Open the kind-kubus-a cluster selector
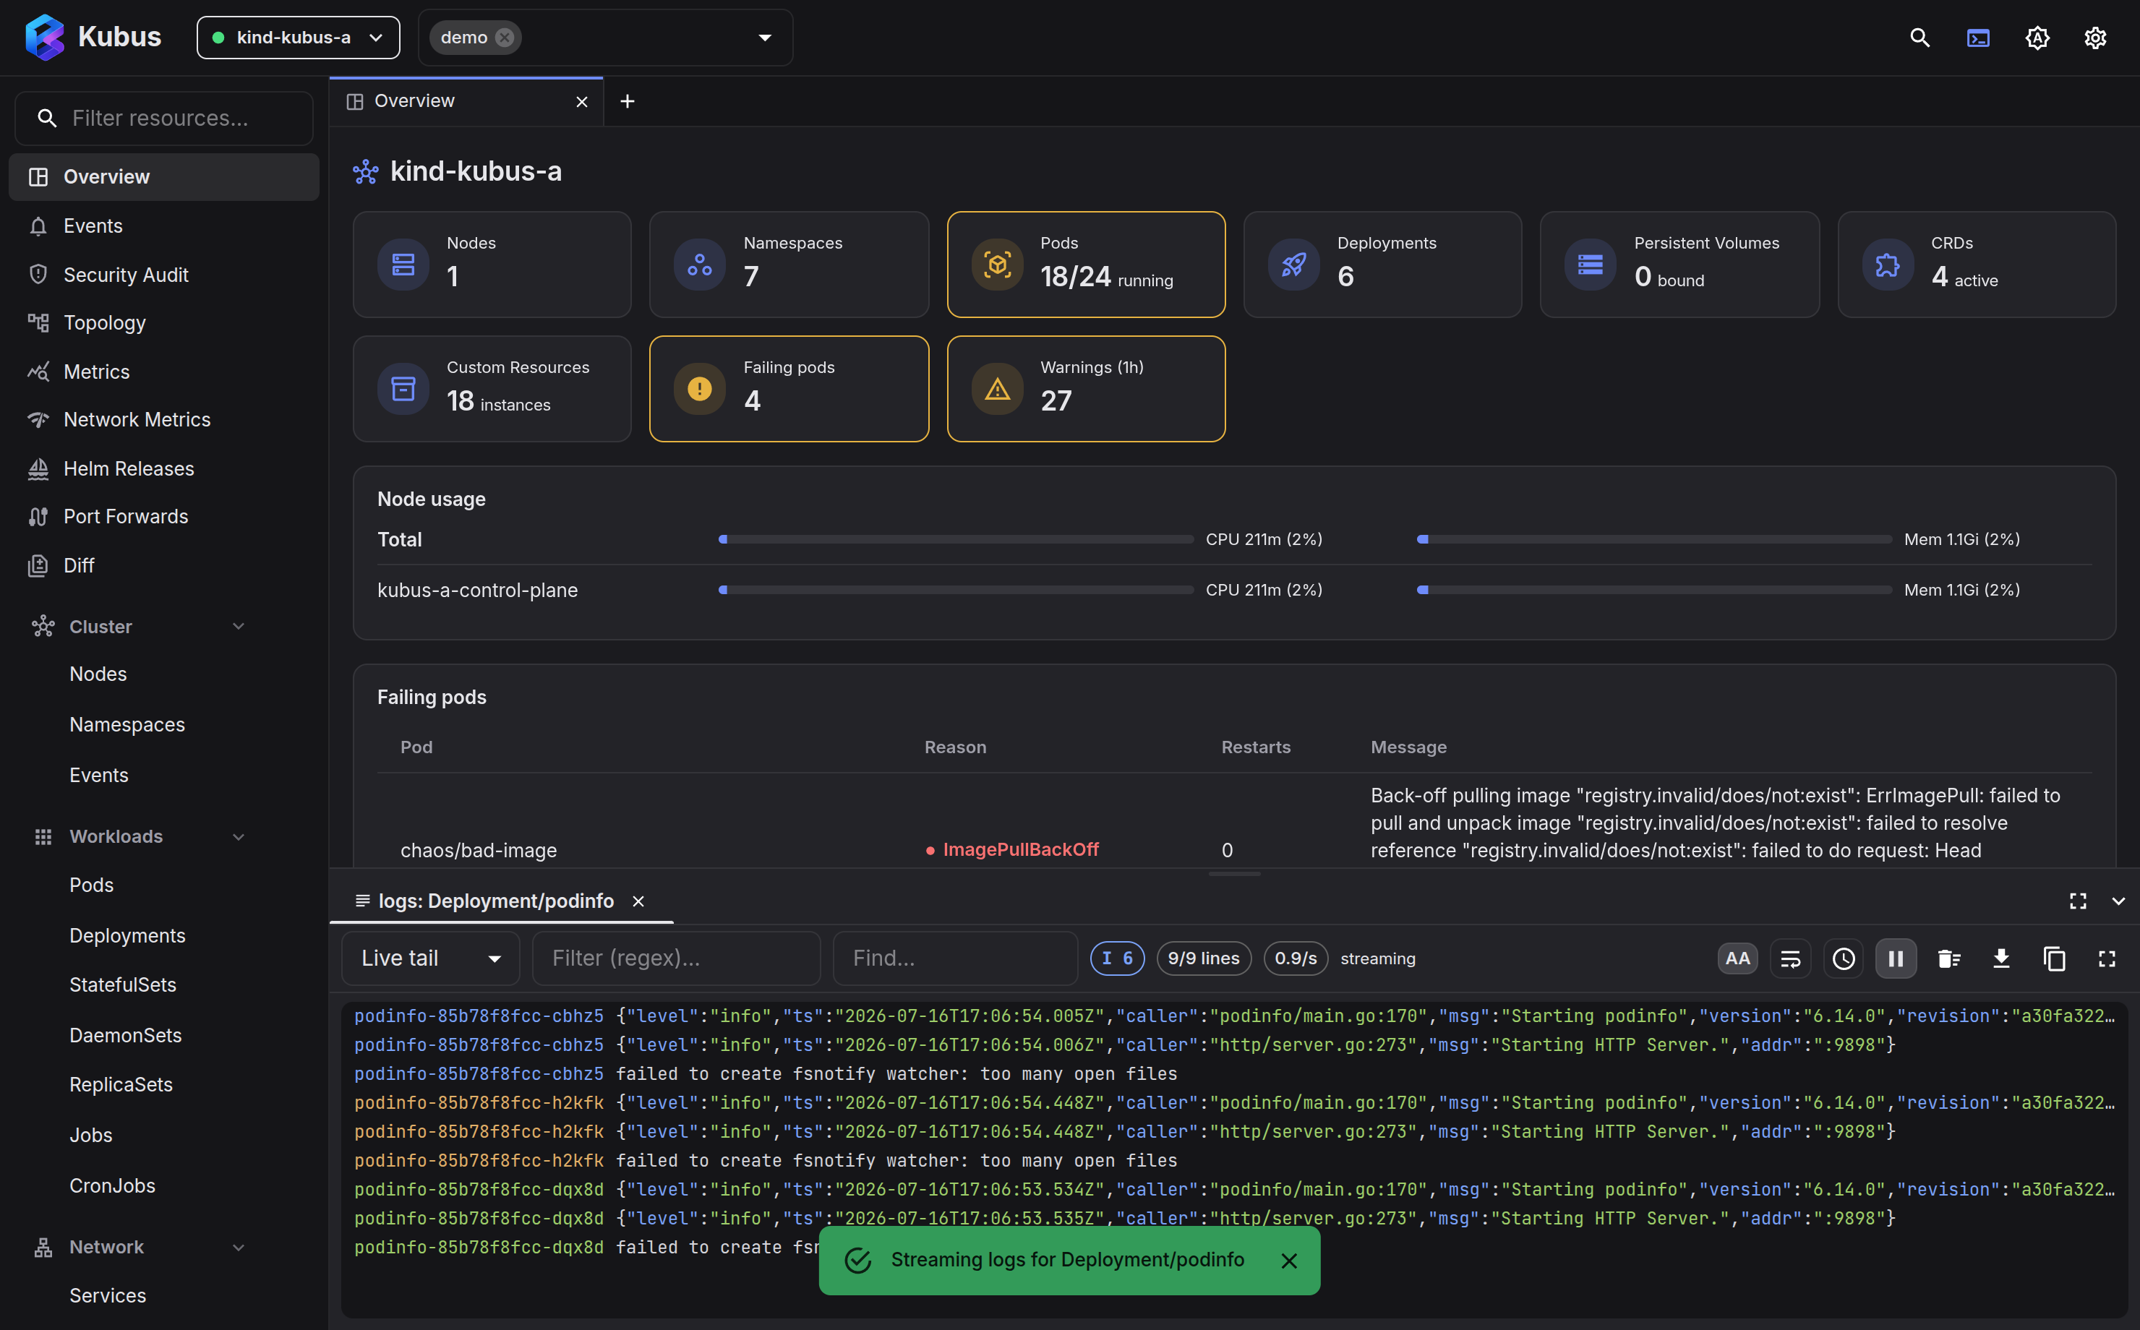2140x1330 pixels. tap(298, 38)
